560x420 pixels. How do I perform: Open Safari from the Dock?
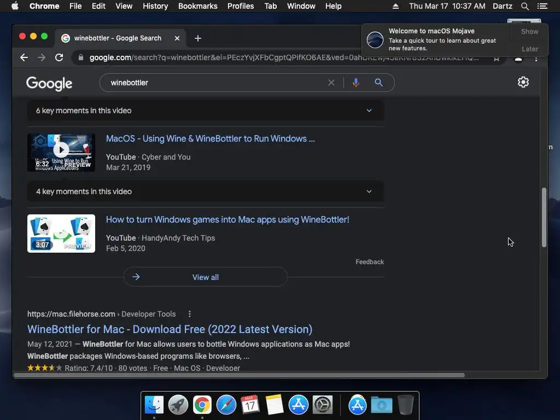point(226,405)
